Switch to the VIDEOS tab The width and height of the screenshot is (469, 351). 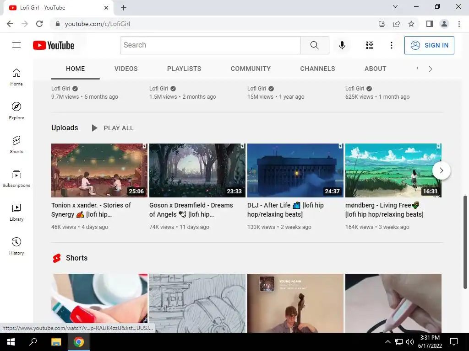pos(126,69)
